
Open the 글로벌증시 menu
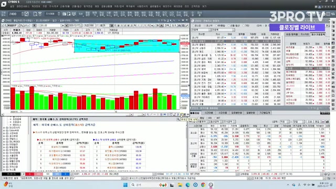pos(155,6)
